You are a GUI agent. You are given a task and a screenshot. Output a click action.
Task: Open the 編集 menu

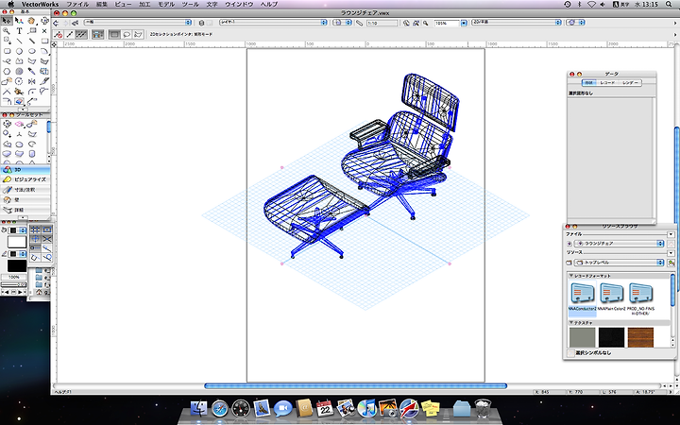click(101, 5)
